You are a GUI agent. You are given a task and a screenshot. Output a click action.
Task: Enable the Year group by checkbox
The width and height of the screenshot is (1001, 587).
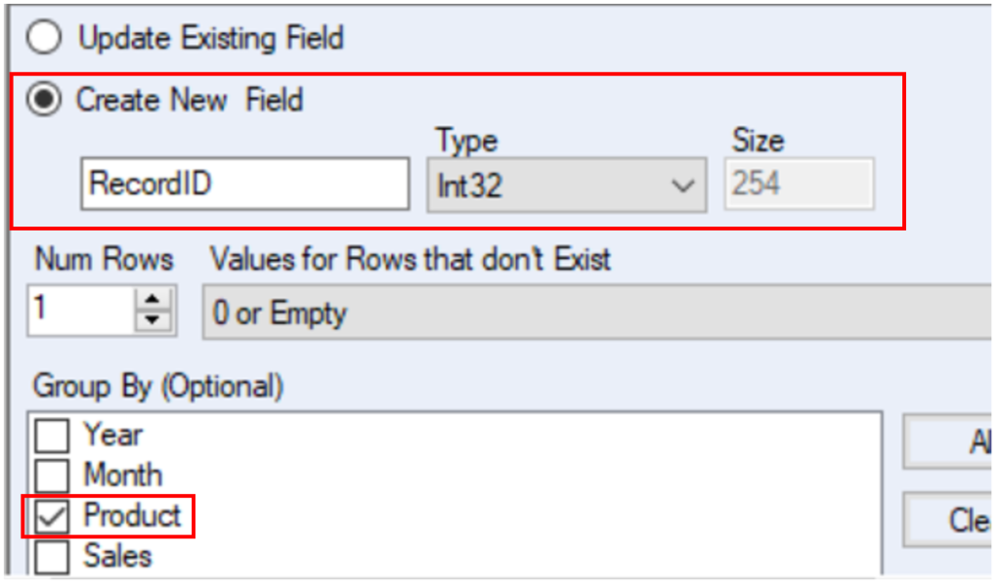52,436
